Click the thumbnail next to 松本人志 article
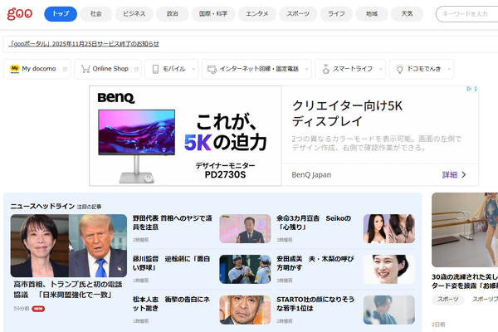Image resolution: width=498 pixels, height=332 pixels. (x=245, y=310)
